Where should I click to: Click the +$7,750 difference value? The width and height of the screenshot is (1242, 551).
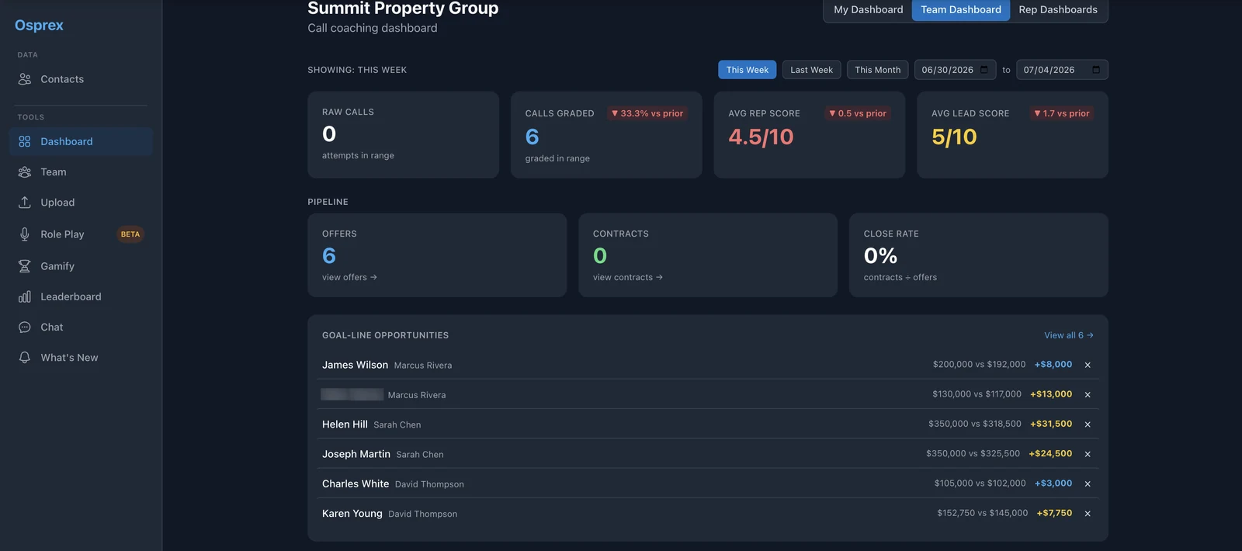tap(1054, 514)
